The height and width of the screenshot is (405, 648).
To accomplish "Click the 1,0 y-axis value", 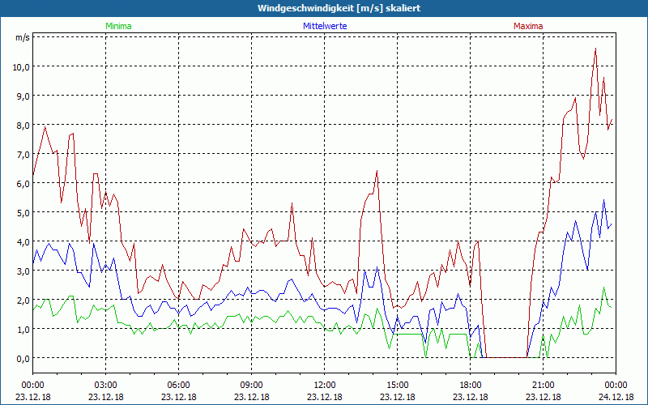I will 23,330.
